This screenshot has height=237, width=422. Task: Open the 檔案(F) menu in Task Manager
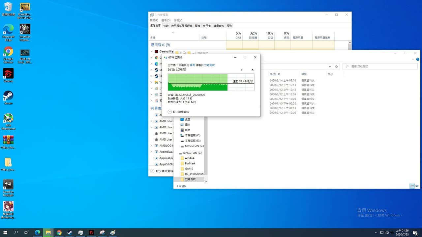tap(154, 20)
